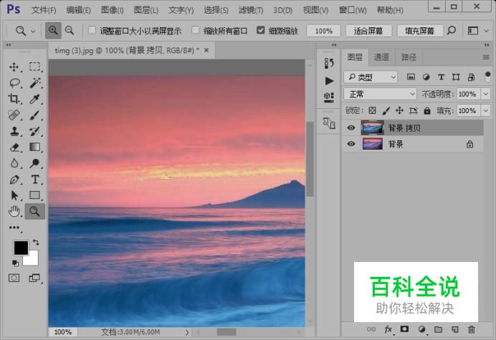Viewport: 496px width, 340px height.
Task: Filter layers by pixel layers
Action: point(411,77)
